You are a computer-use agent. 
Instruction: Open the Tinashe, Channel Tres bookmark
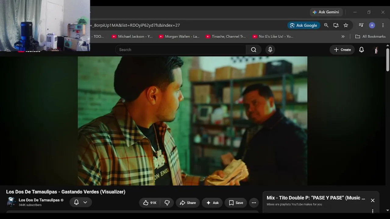click(x=226, y=36)
